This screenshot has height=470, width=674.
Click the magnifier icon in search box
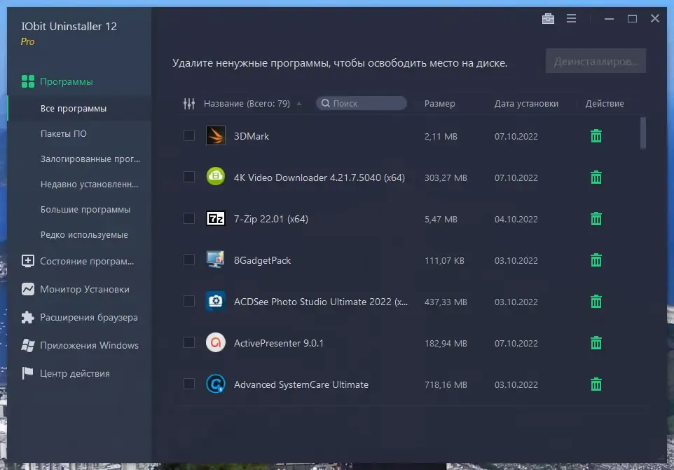tap(326, 103)
